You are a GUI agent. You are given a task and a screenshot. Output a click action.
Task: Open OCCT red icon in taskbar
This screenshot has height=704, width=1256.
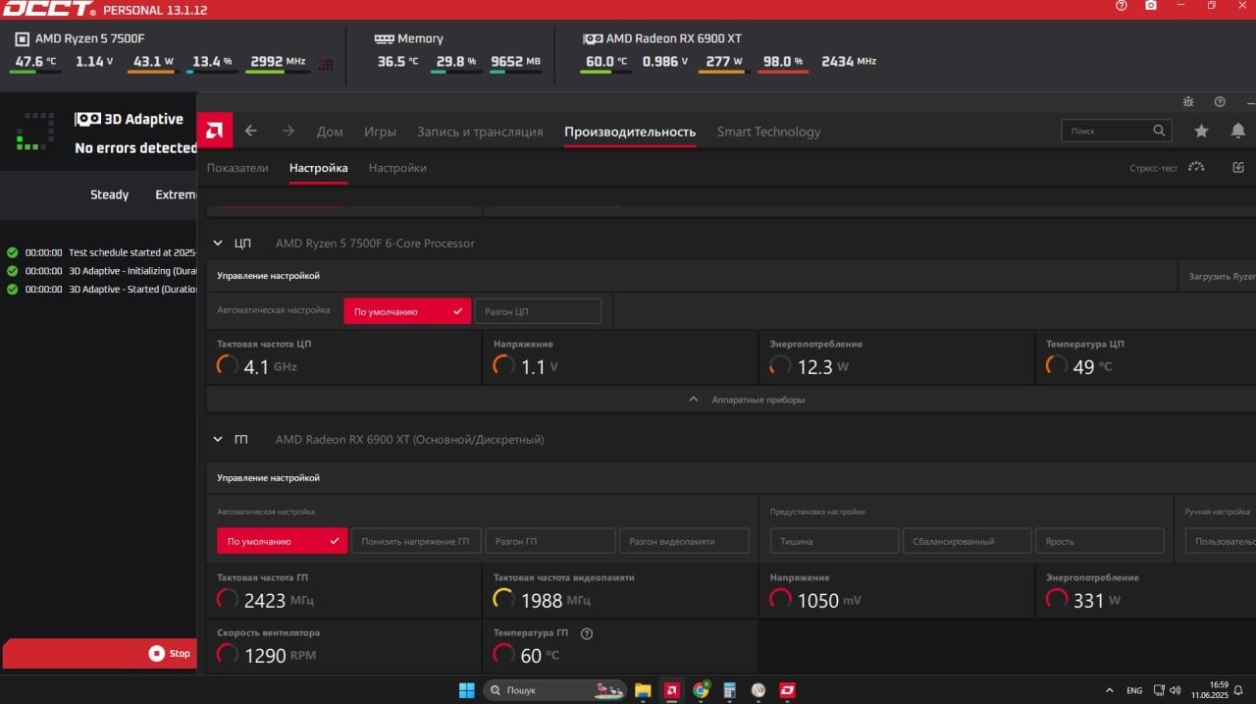(x=787, y=690)
